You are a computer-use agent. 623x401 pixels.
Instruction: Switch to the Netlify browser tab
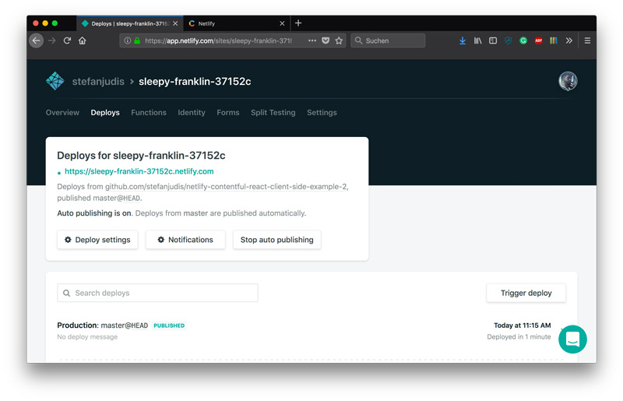point(237,23)
